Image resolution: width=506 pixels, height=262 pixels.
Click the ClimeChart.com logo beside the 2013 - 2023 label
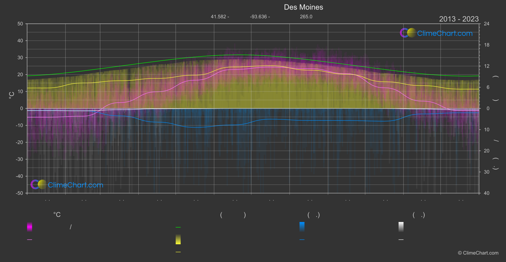(436, 33)
